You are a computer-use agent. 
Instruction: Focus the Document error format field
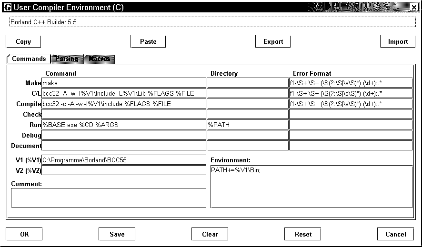(x=351, y=146)
